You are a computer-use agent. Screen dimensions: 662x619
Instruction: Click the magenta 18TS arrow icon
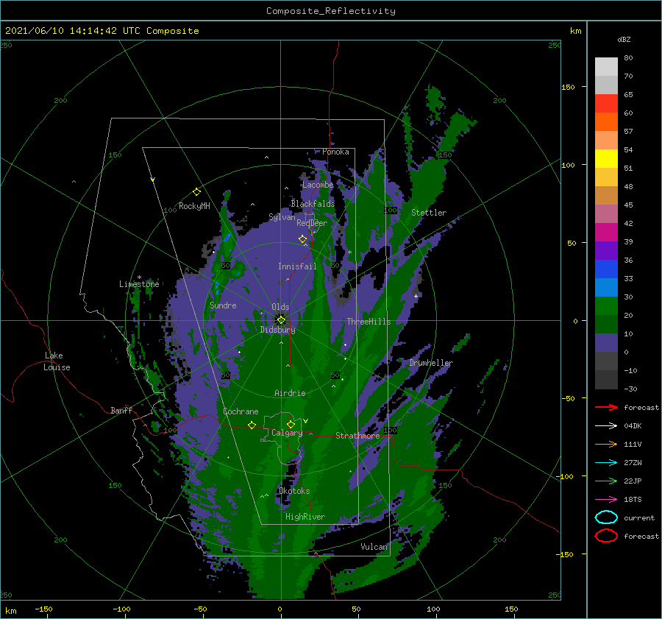point(606,500)
